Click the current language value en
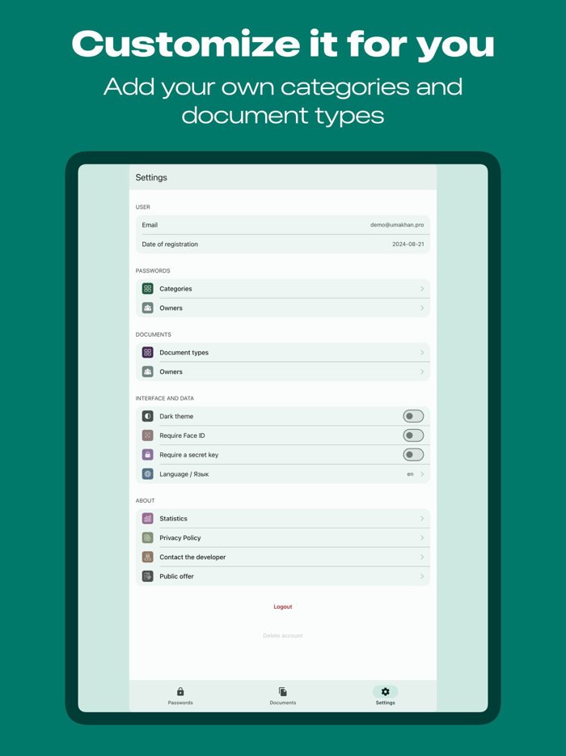Image resolution: width=566 pixels, height=756 pixels. [410, 474]
